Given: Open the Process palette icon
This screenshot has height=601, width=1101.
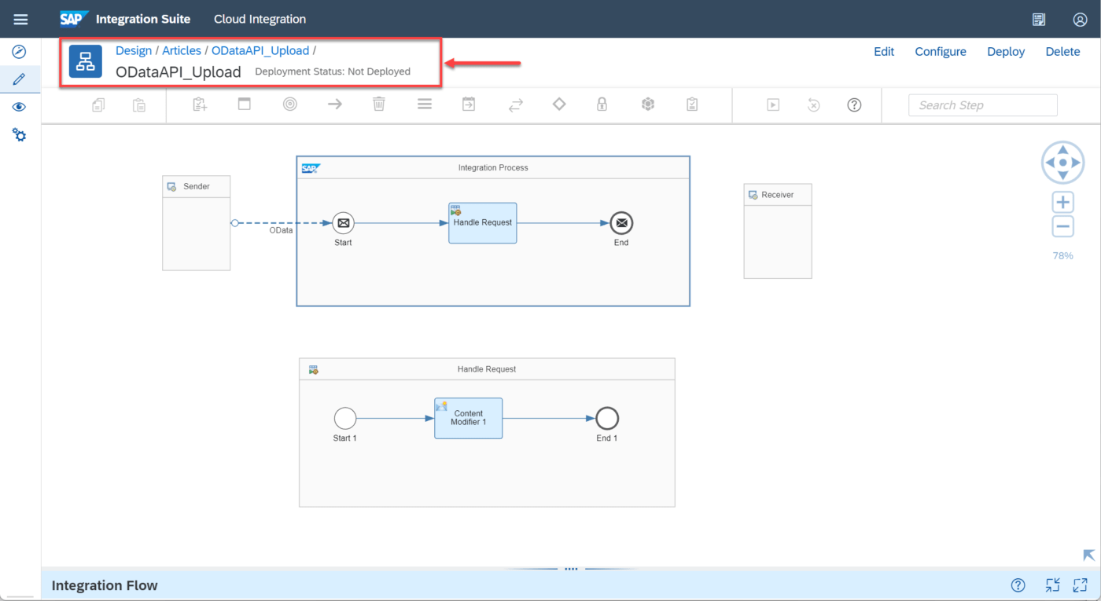Looking at the screenshot, I should tap(245, 104).
